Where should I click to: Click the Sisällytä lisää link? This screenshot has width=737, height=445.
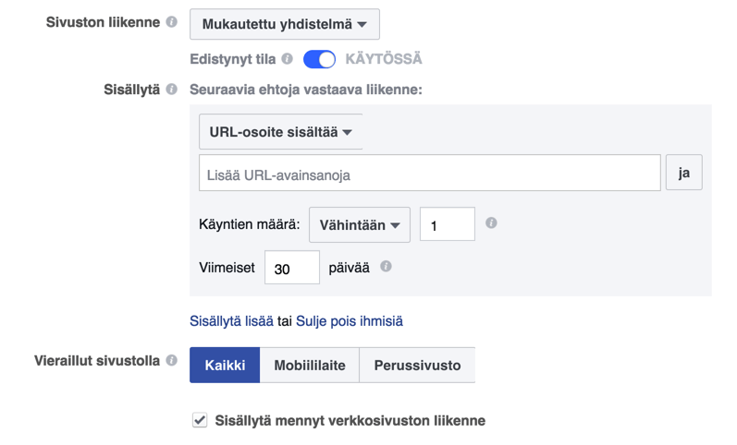231,321
